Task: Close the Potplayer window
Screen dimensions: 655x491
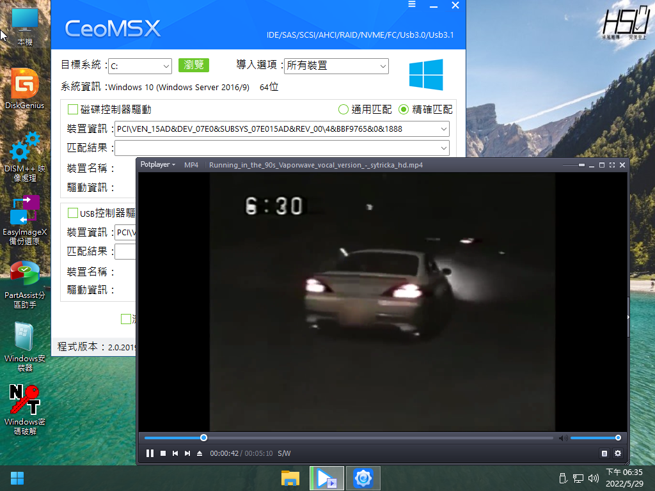Action: 622,165
